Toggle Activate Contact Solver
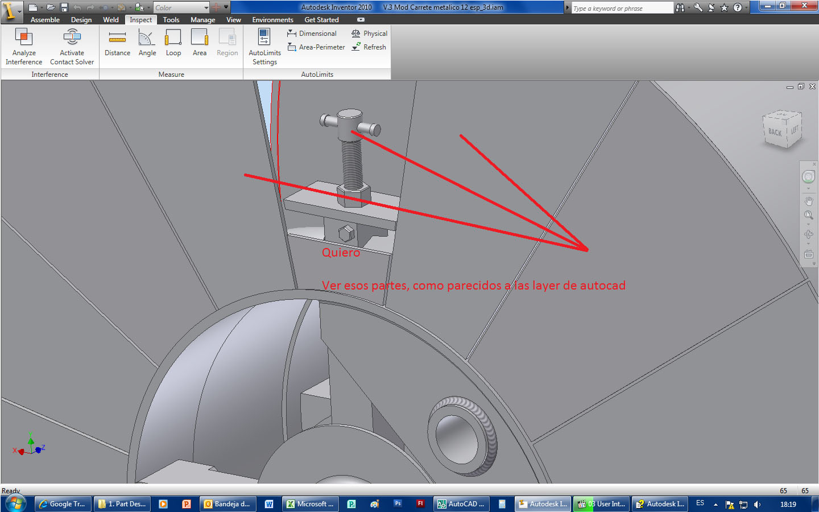Image resolution: width=819 pixels, height=512 pixels. click(x=72, y=47)
